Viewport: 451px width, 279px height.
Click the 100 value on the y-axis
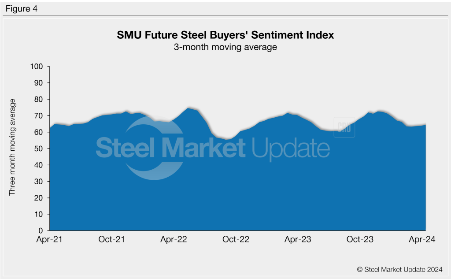pos(37,67)
